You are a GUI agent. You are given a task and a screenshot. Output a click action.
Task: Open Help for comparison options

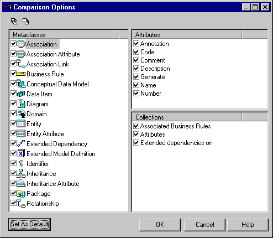248,225
